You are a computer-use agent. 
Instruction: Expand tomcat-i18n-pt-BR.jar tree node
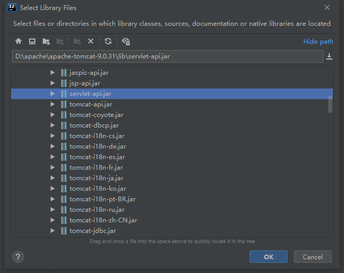[52, 199]
